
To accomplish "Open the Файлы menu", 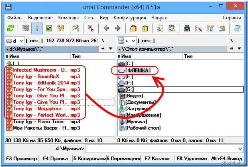I will (15, 18).
